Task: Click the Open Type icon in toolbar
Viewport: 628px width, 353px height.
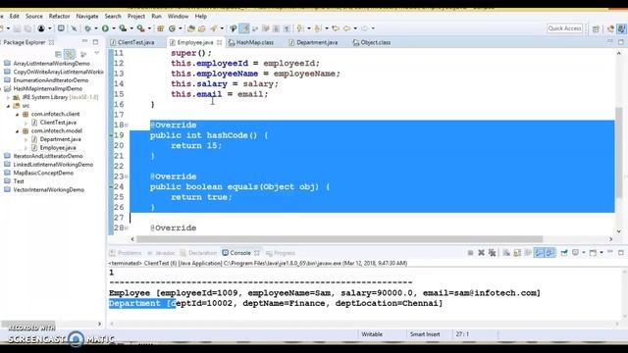Action: (191, 28)
